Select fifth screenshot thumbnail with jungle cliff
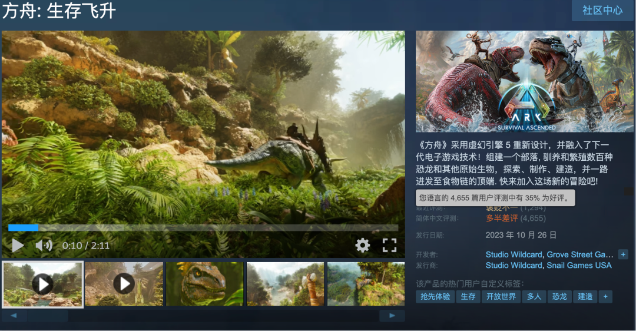 tap(366, 284)
